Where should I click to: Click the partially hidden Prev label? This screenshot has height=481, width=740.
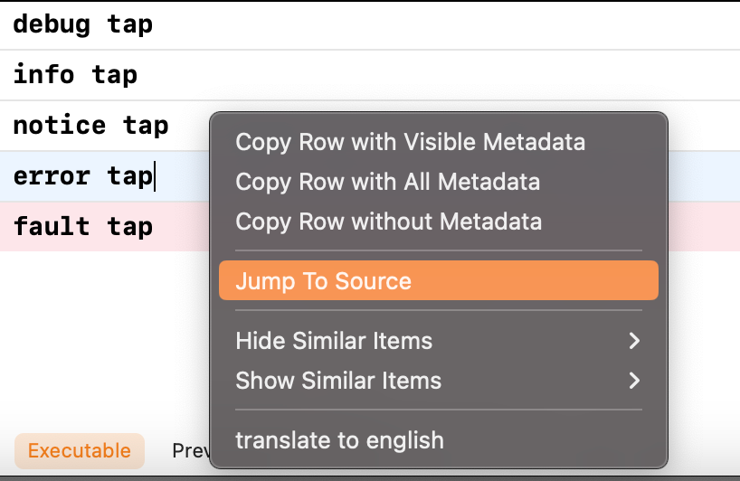190,450
